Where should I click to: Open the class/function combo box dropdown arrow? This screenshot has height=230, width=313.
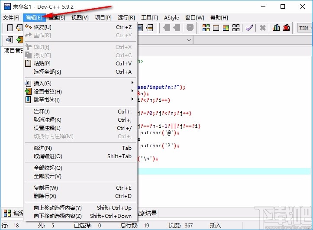pyautogui.click(x=189, y=40)
